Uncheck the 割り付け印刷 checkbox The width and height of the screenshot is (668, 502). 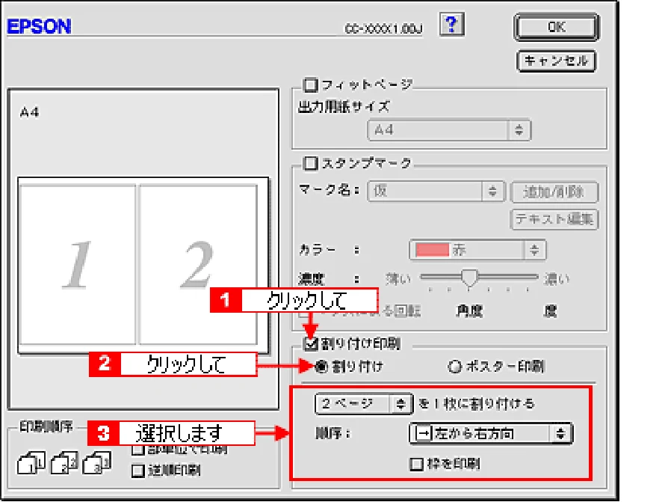coord(311,343)
